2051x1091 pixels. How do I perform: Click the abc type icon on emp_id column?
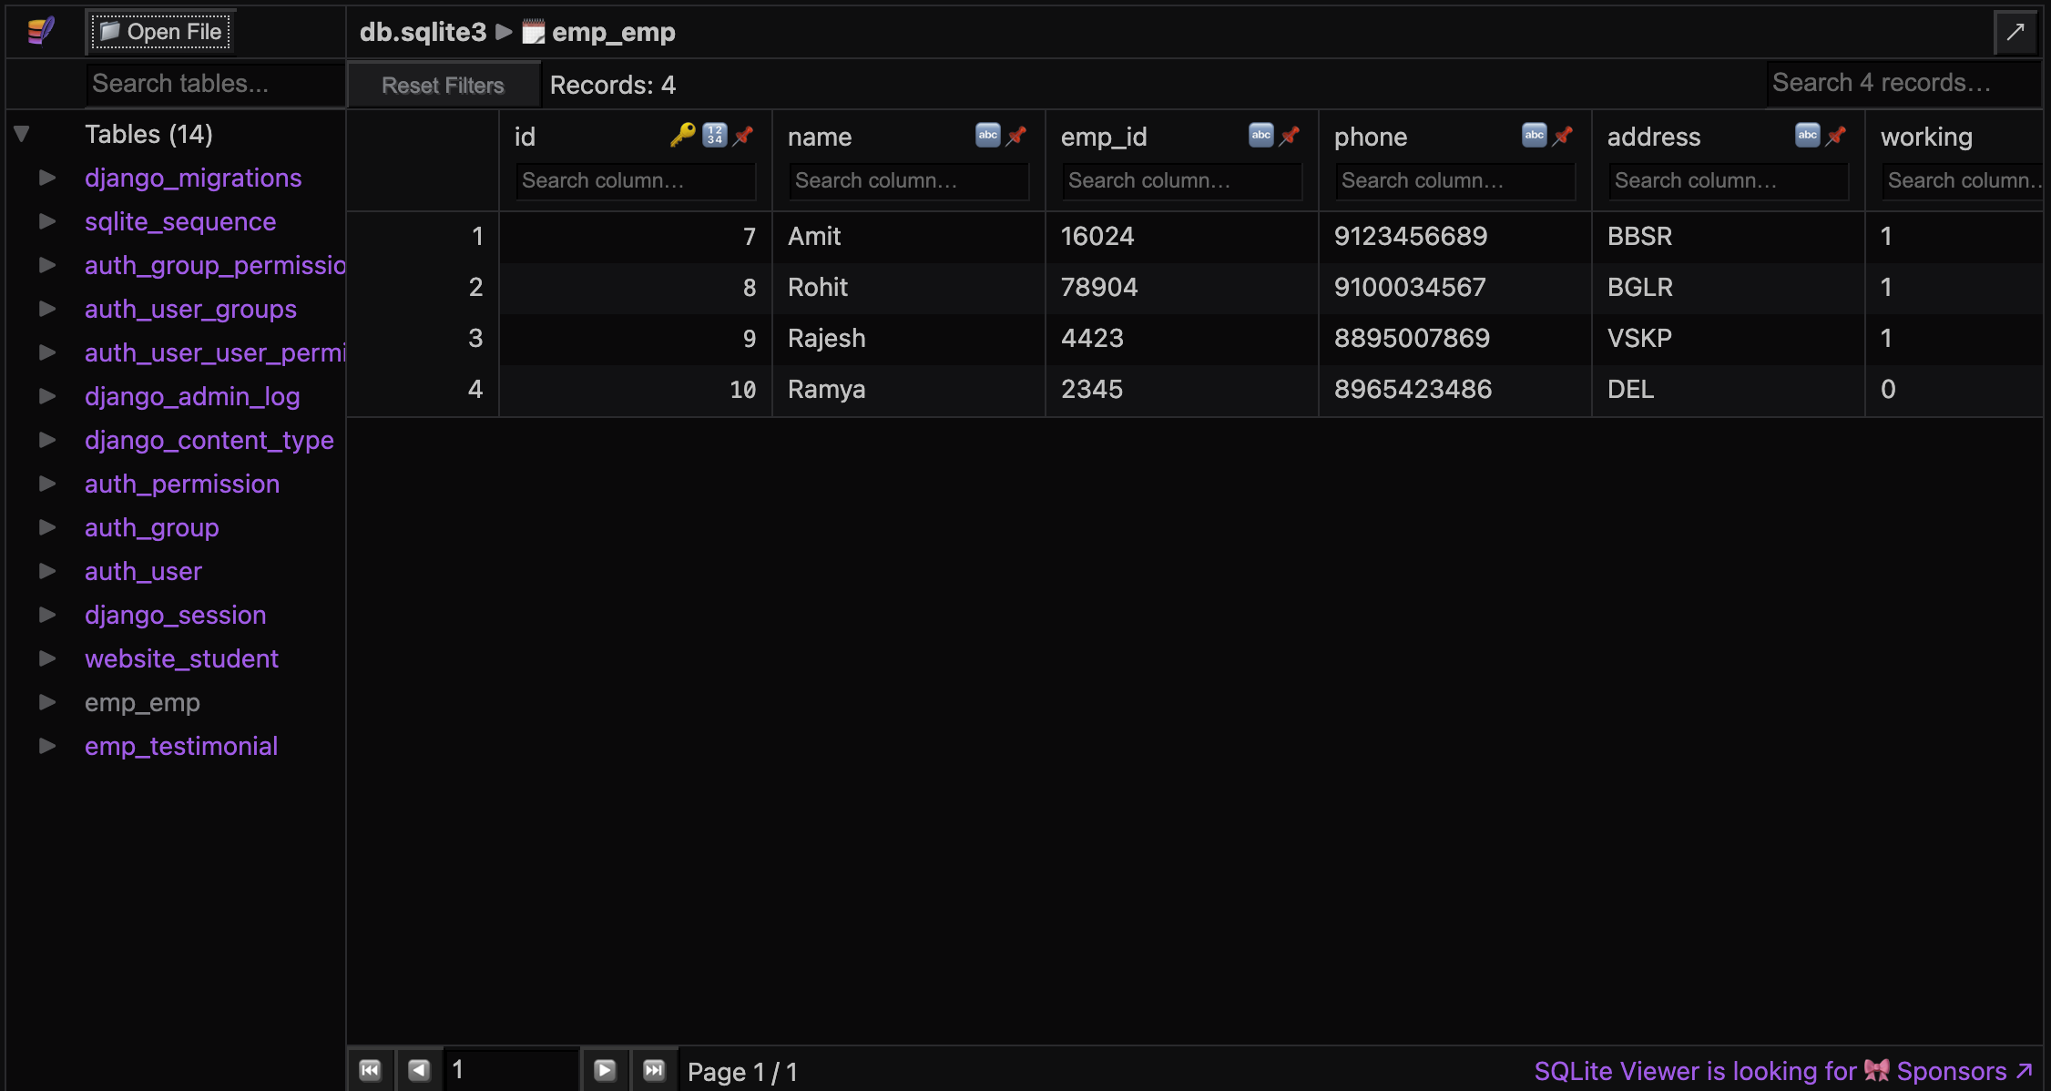(1260, 134)
